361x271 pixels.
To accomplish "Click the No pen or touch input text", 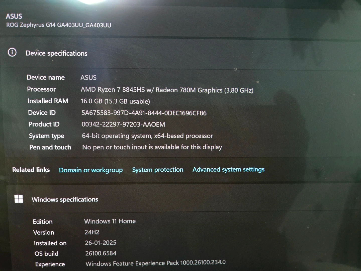I will coord(152,147).
